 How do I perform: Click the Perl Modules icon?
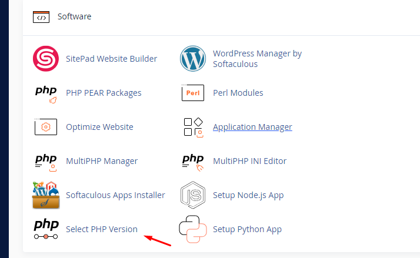click(x=193, y=93)
